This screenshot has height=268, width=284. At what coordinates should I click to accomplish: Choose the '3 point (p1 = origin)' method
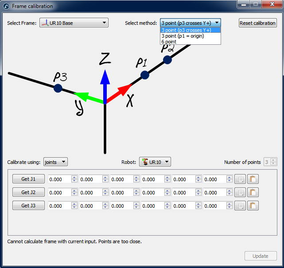coord(183,36)
